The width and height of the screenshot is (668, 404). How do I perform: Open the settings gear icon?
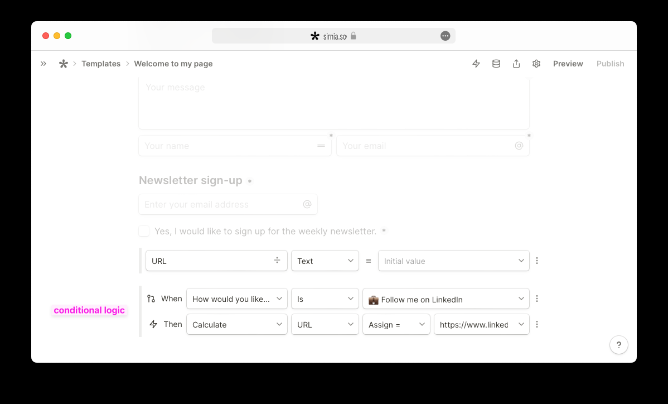[x=536, y=64]
